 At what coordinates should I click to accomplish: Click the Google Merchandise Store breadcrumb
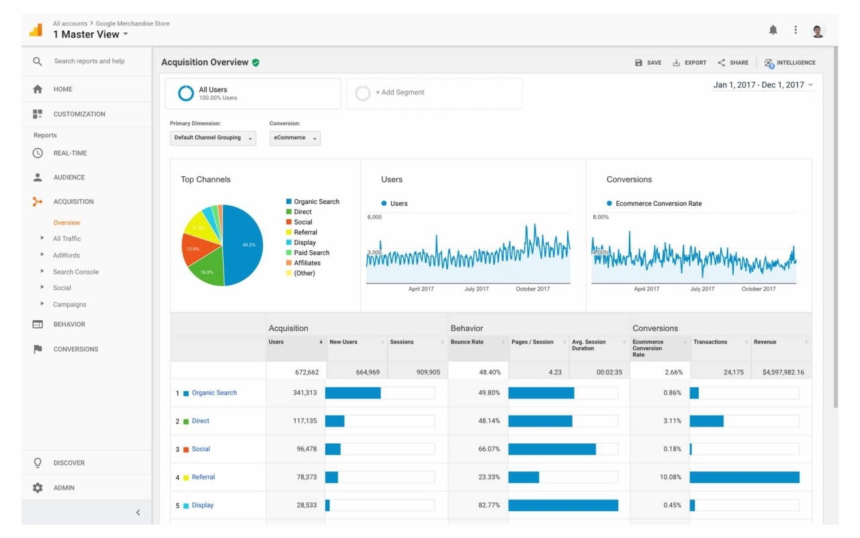132,24
